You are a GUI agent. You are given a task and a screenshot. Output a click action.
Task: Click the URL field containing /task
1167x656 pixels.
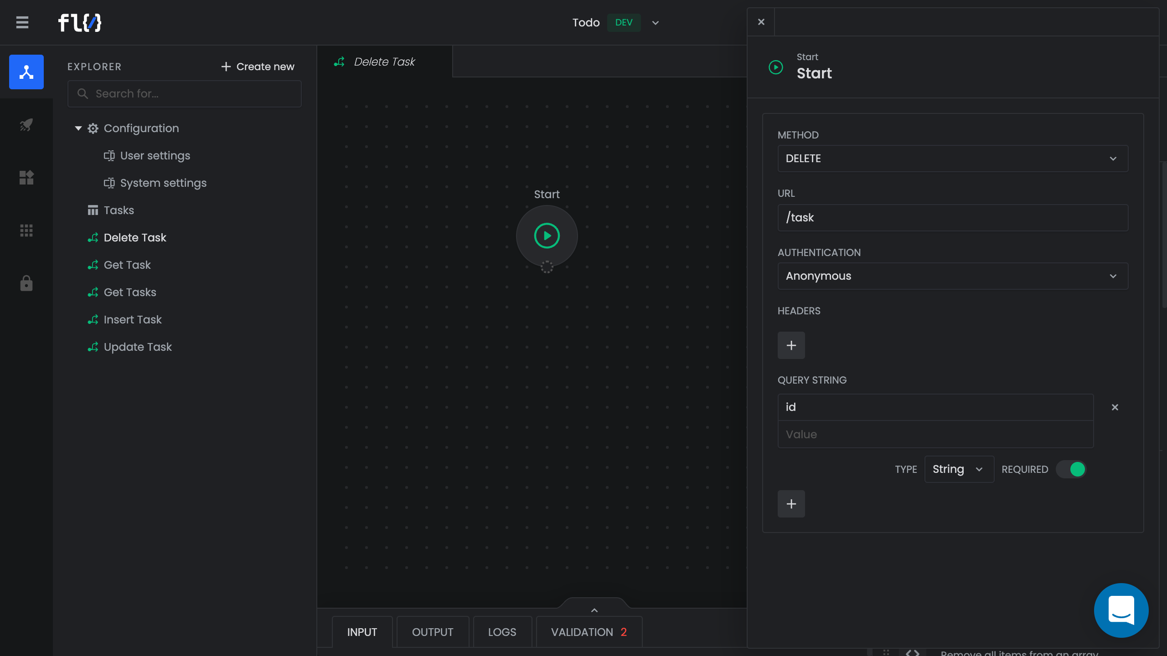click(x=953, y=218)
